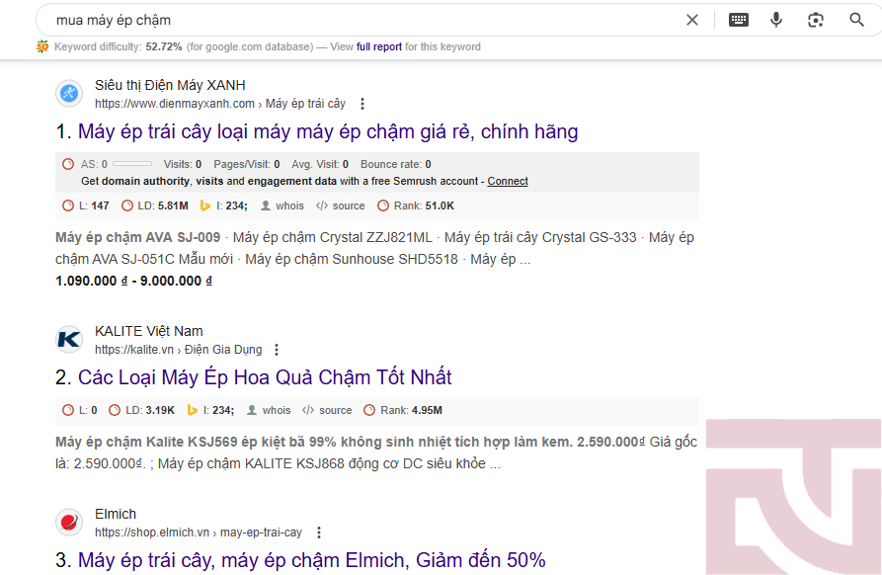
Task: Clear the search box with the X icon
Action: (x=692, y=21)
